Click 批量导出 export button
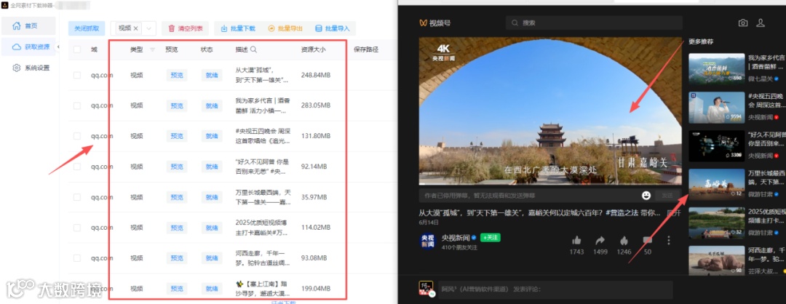Image resolution: width=786 pixels, height=304 pixels. 285,28
